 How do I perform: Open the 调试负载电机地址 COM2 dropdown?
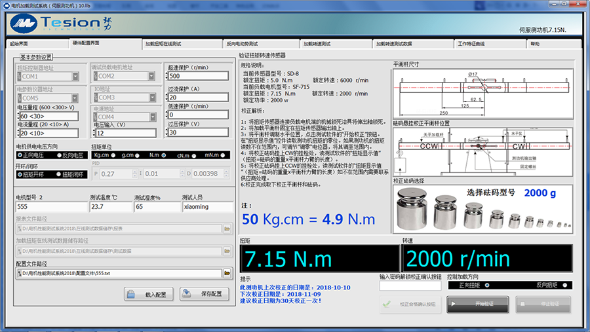151,76
